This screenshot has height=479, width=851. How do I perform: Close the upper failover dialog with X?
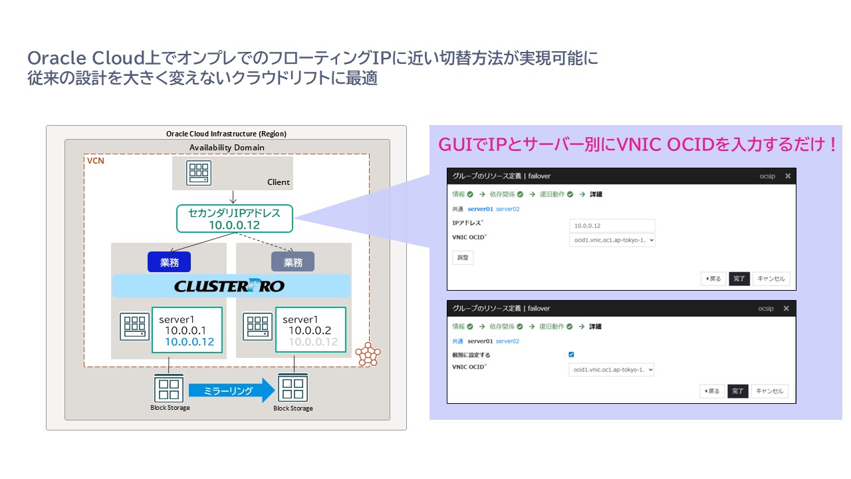[x=788, y=176]
